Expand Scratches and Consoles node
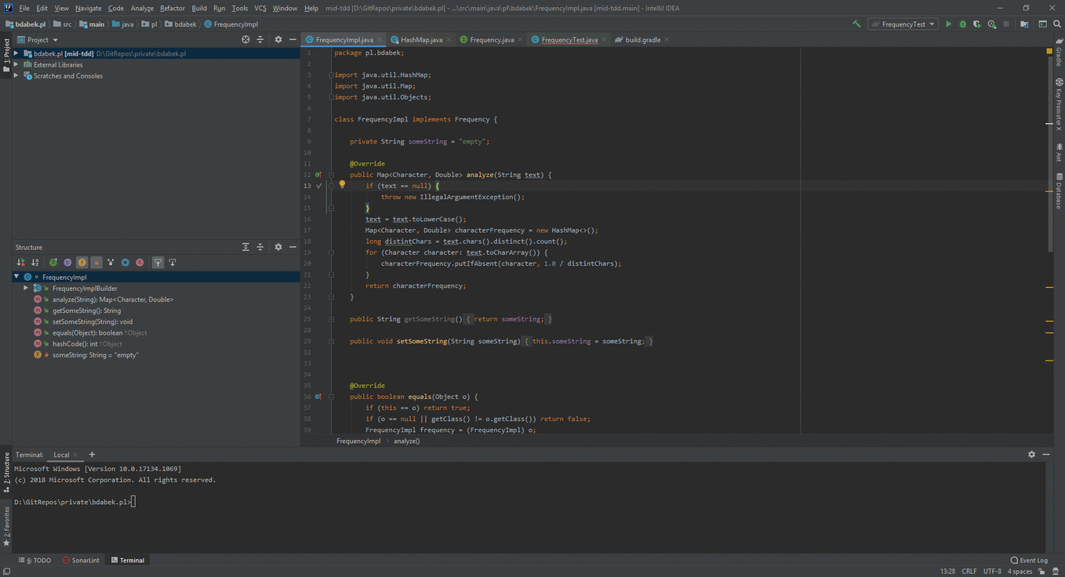Viewport: 1065px width, 577px height. (x=16, y=76)
